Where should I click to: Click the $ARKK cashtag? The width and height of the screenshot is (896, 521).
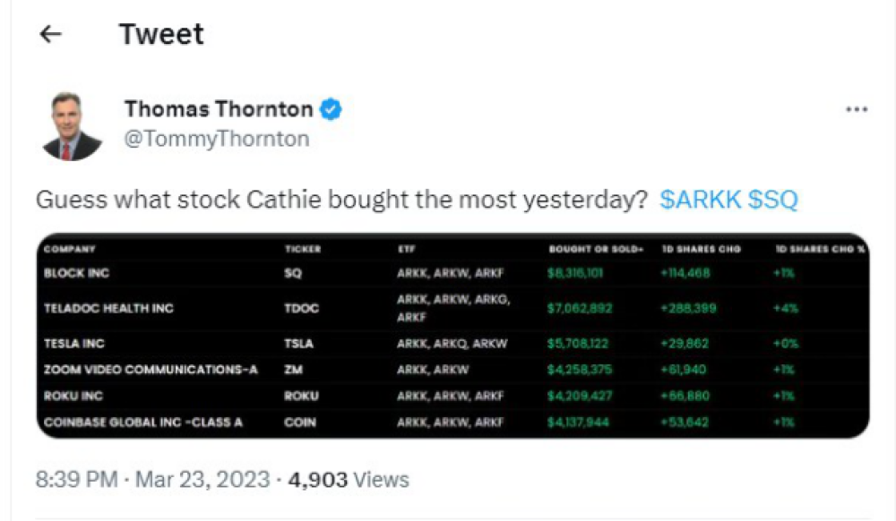(701, 200)
